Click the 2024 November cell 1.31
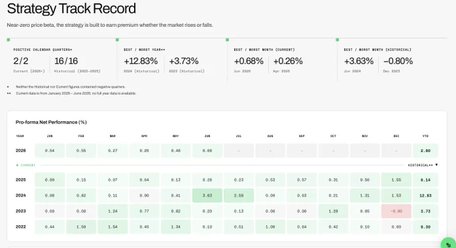Screen dimensions: 456x248 (x=365, y=195)
